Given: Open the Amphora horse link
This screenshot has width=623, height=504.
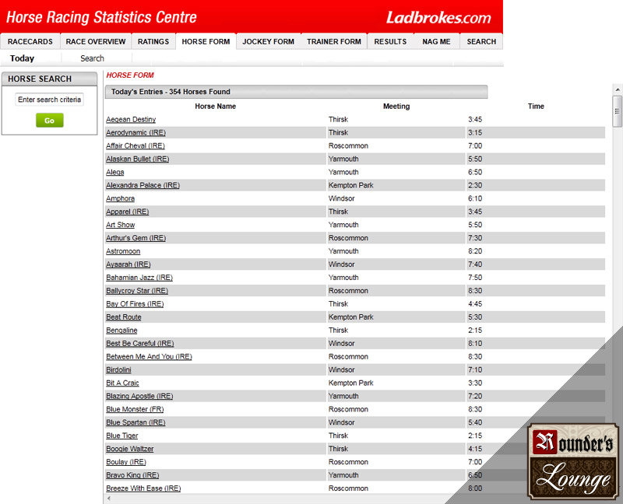Looking at the screenshot, I should coord(120,198).
